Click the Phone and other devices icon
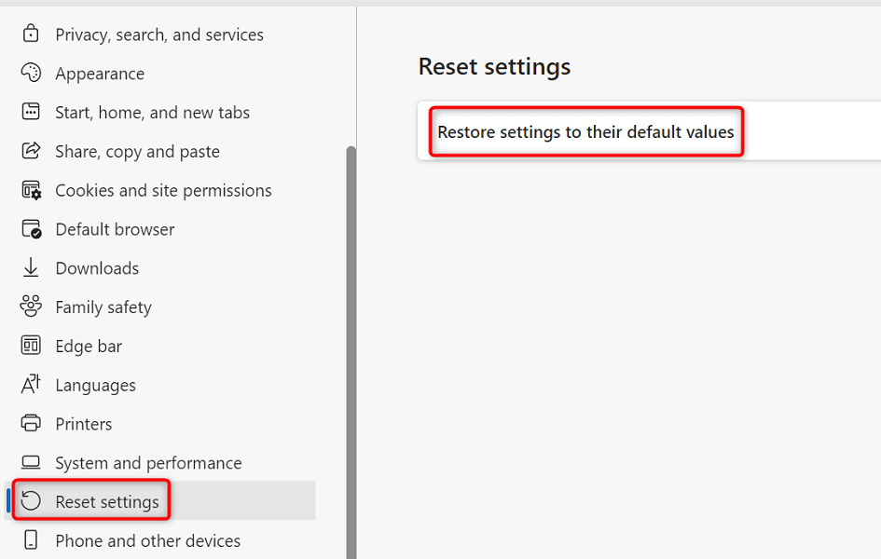This screenshot has height=559, width=881. (x=32, y=540)
